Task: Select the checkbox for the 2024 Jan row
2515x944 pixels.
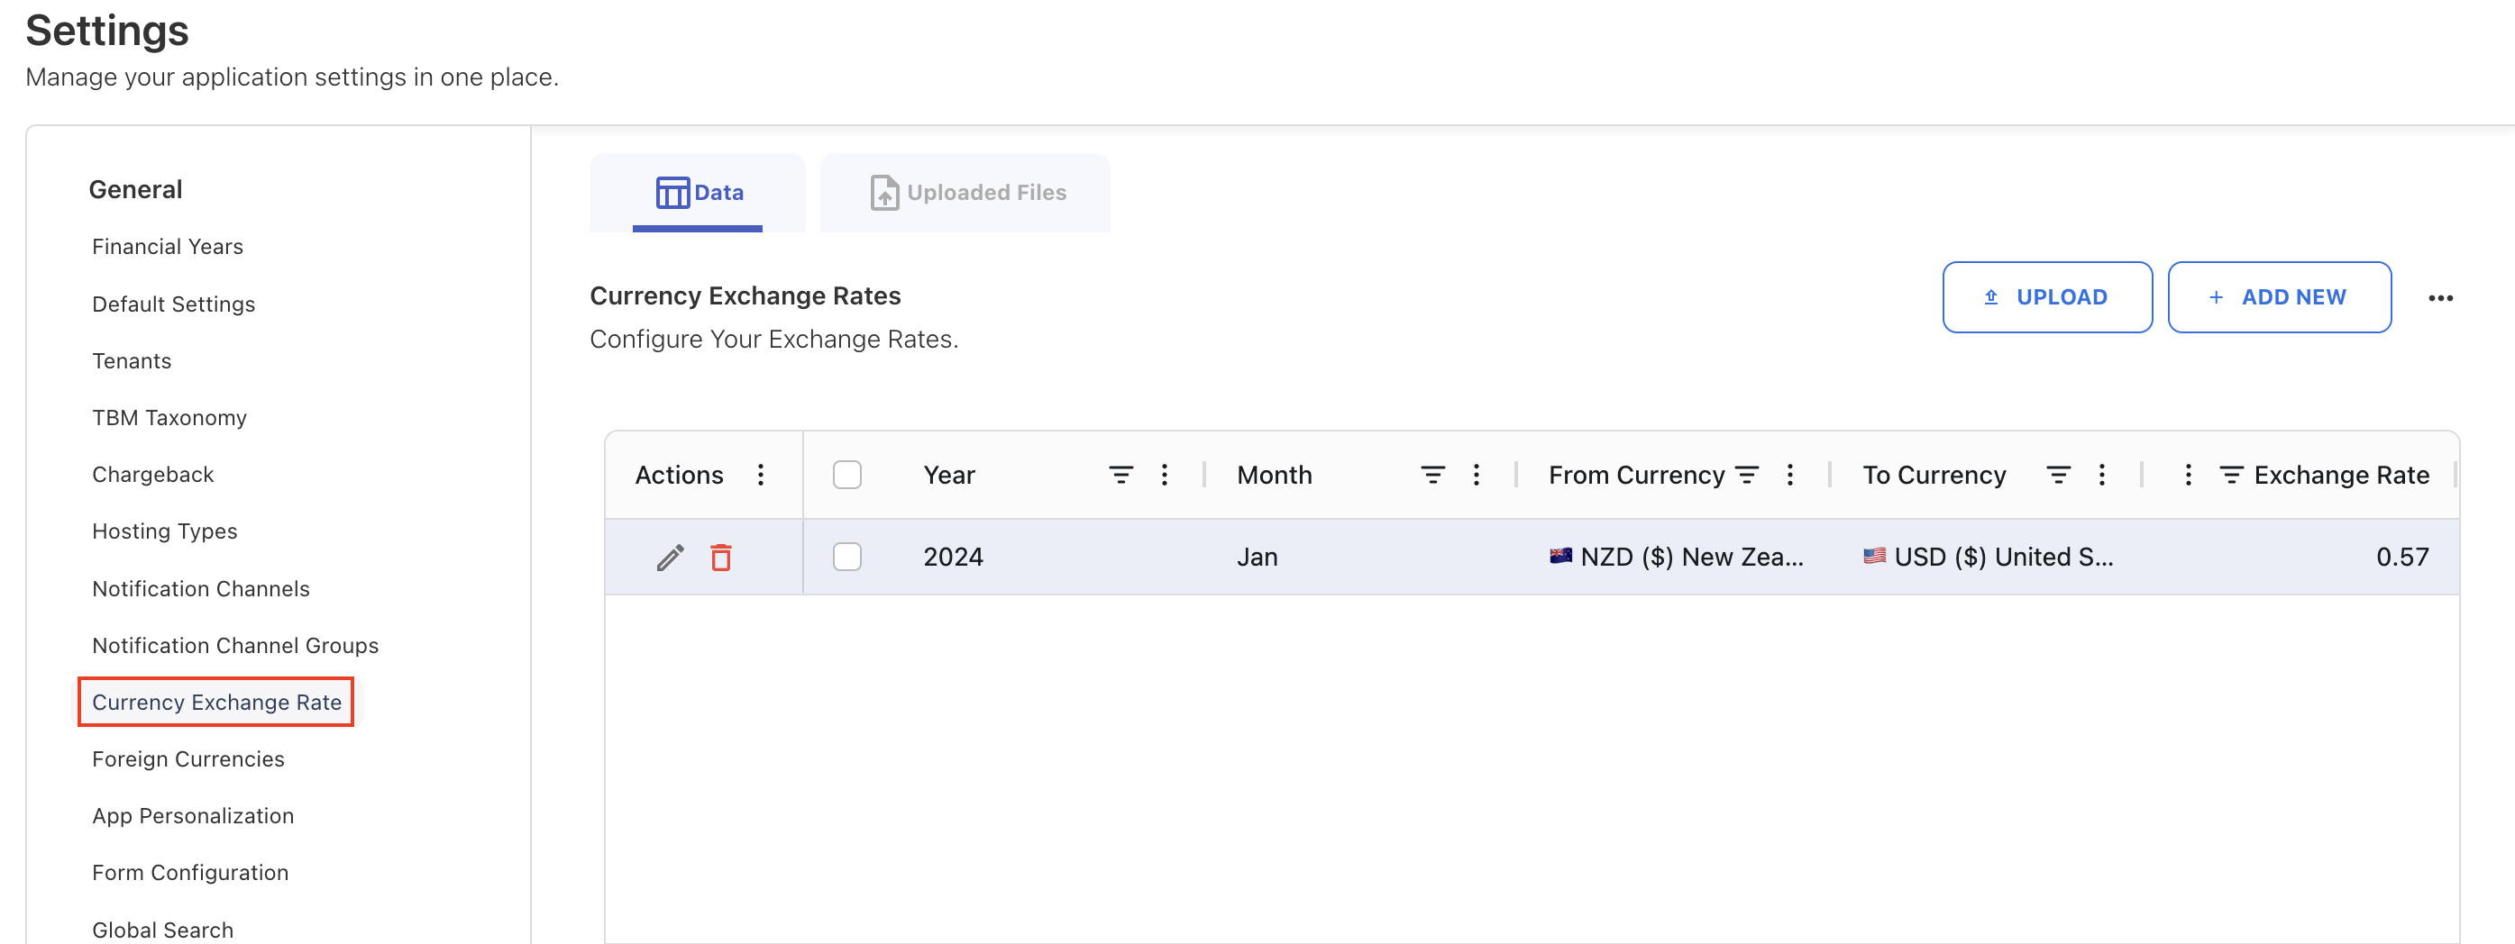Action: (x=846, y=557)
